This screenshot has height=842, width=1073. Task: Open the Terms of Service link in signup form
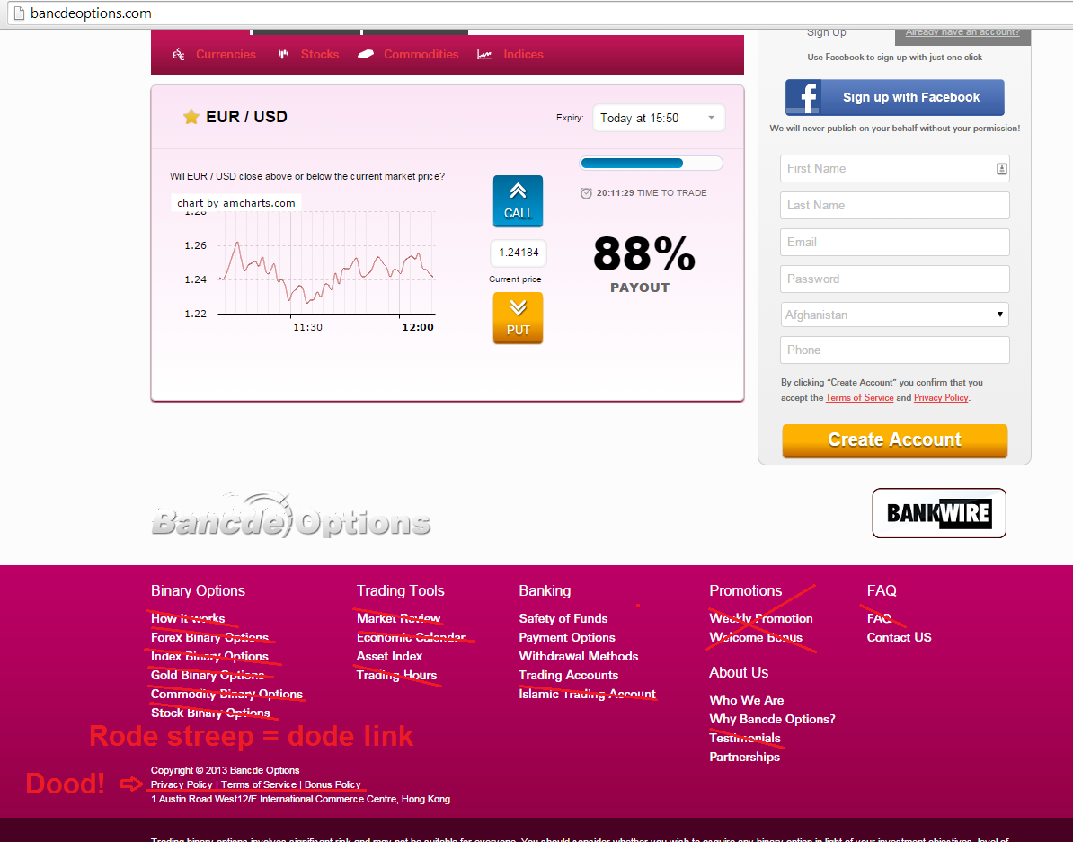pos(859,398)
